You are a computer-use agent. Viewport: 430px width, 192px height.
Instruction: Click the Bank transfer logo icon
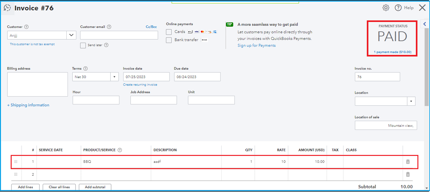coord(204,40)
